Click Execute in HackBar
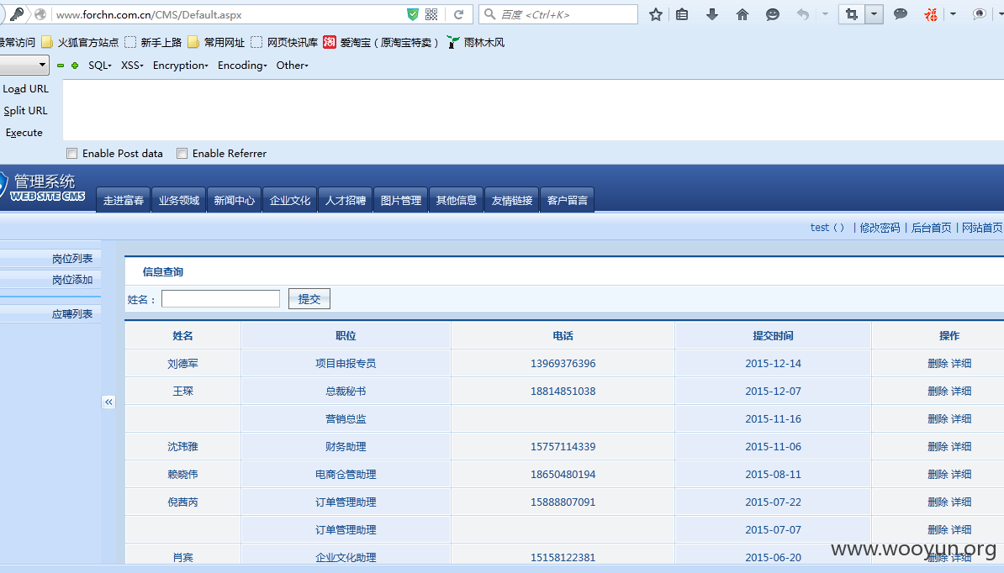1004x573 pixels. [24, 133]
